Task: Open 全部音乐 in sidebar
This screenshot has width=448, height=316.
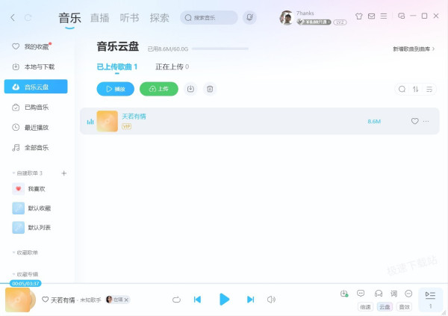Action: coord(36,148)
